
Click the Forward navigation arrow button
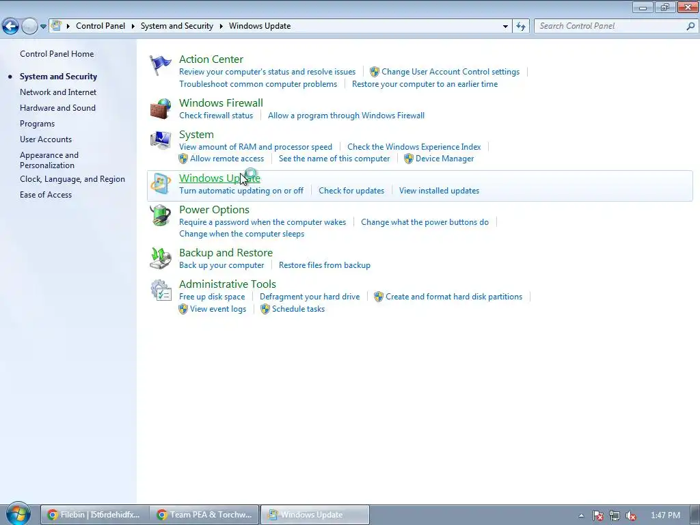[x=29, y=27]
